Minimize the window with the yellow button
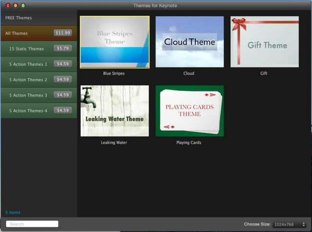This screenshot has height=232, width=312. (x=15, y=5)
